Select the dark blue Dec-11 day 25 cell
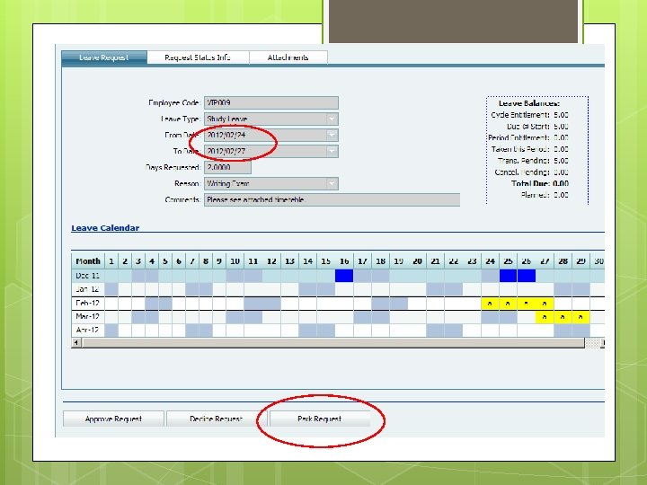This screenshot has width=647, height=485. (x=509, y=276)
